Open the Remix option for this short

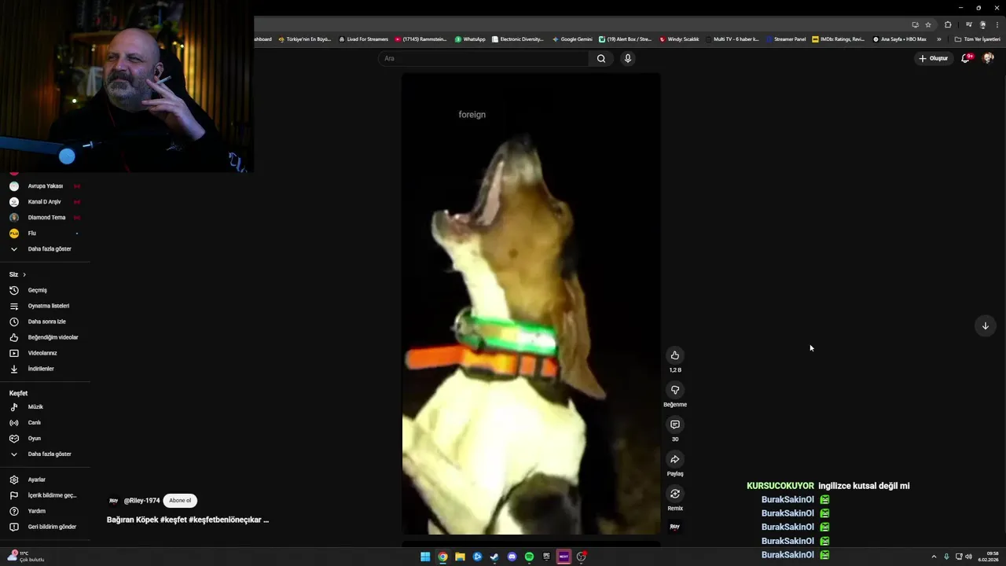tap(674, 494)
